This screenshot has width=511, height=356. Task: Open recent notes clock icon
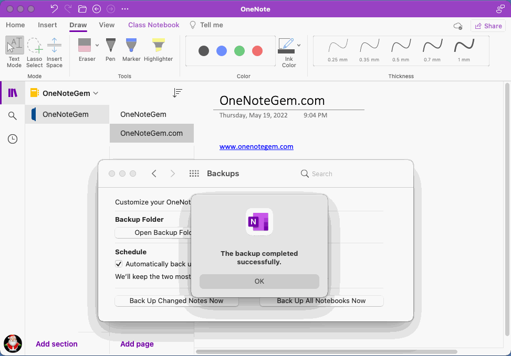pyautogui.click(x=13, y=139)
